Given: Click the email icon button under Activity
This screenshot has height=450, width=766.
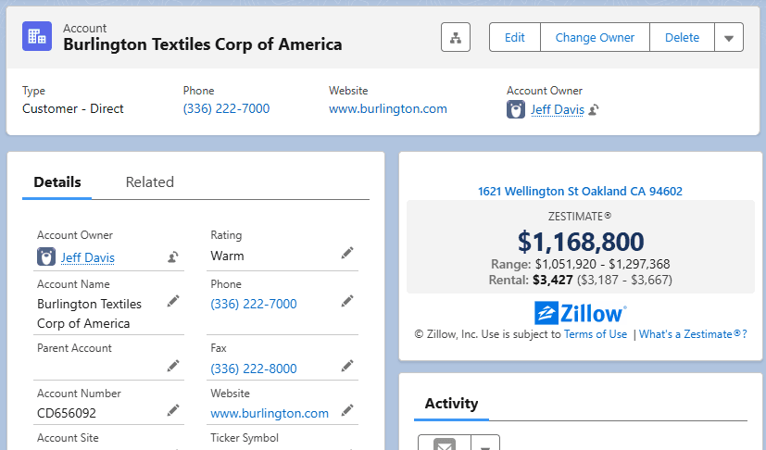Looking at the screenshot, I should 445,443.
